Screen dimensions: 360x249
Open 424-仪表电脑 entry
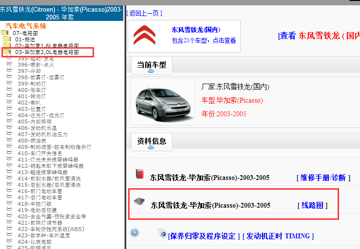coord(35,242)
